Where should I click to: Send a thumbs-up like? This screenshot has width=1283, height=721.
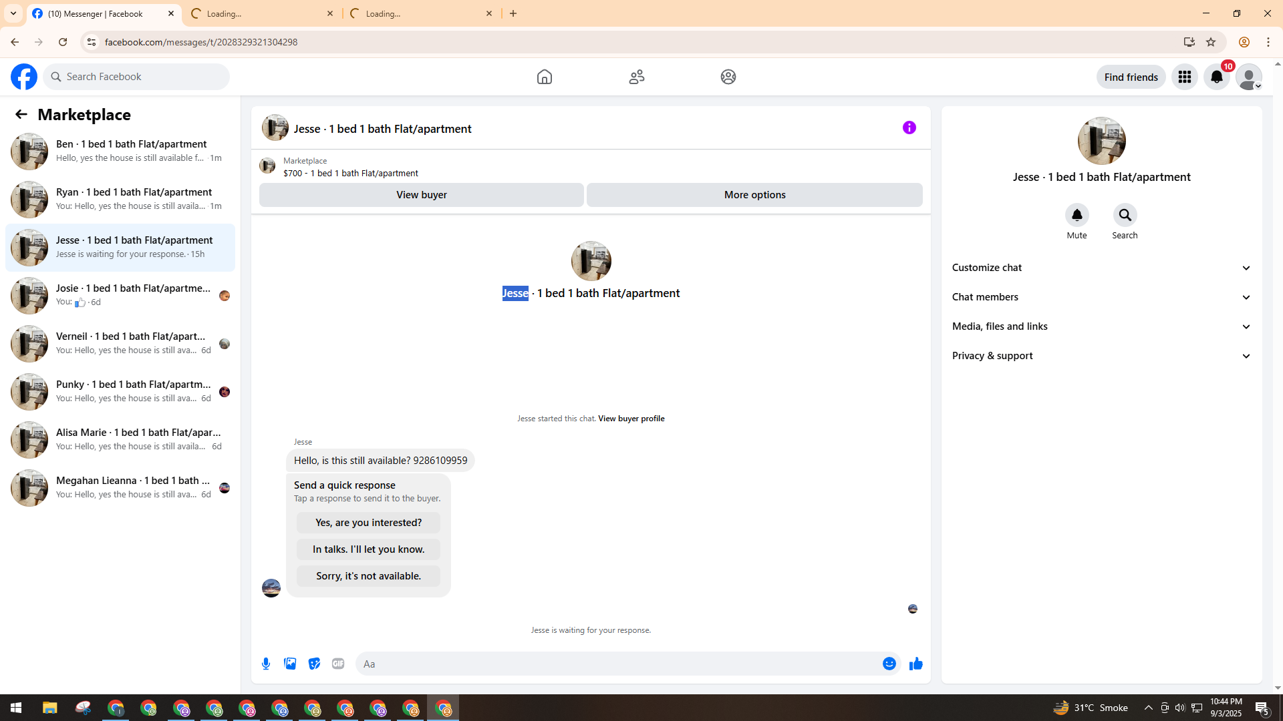[916, 664]
